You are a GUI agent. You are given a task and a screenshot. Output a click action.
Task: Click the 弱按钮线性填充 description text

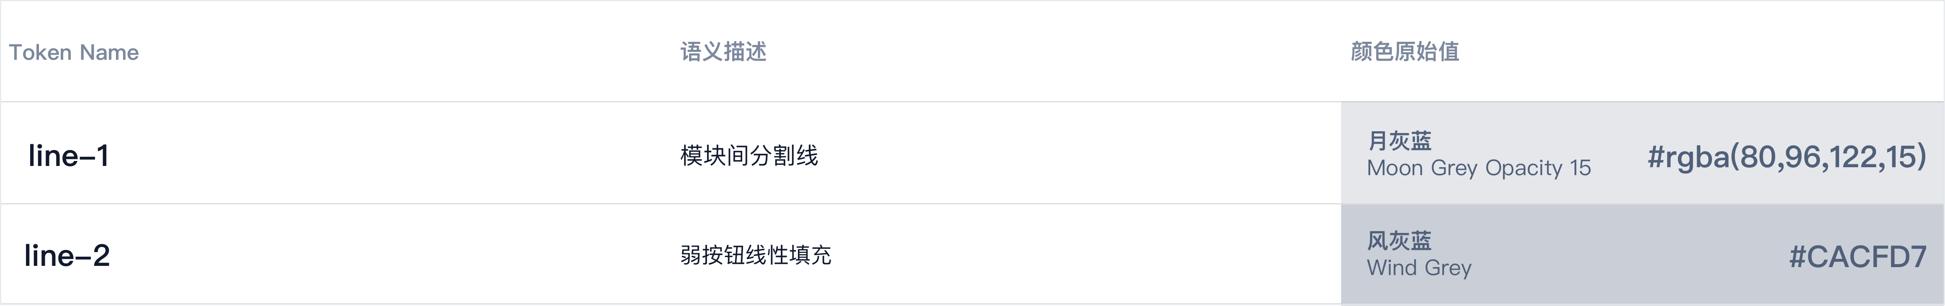click(755, 255)
